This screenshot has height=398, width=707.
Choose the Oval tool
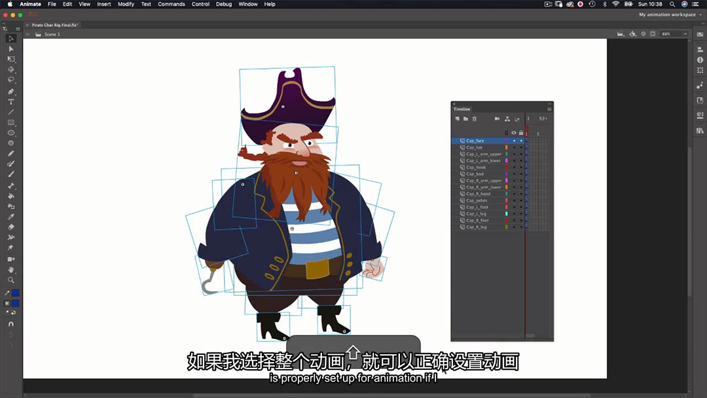pos(11,133)
